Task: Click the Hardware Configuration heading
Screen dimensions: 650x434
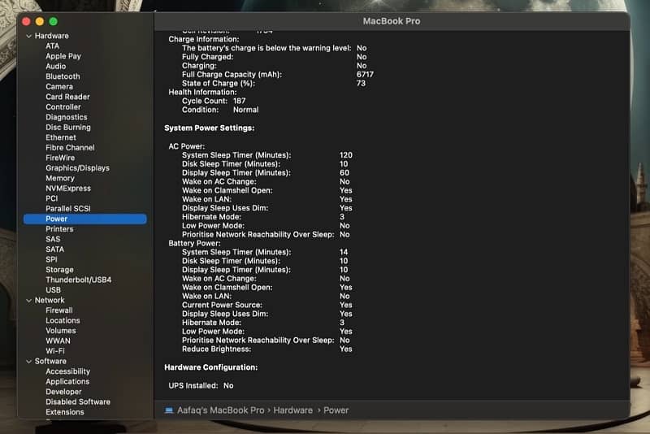Action: click(x=210, y=367)
